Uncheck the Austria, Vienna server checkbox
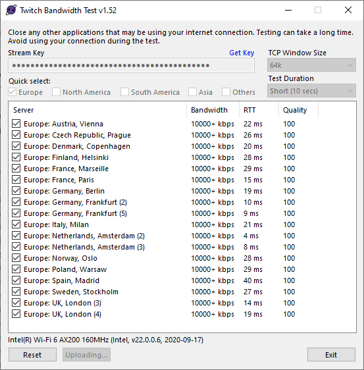Image resolution: width=364 pixels, height=370 pixels. 16,124
